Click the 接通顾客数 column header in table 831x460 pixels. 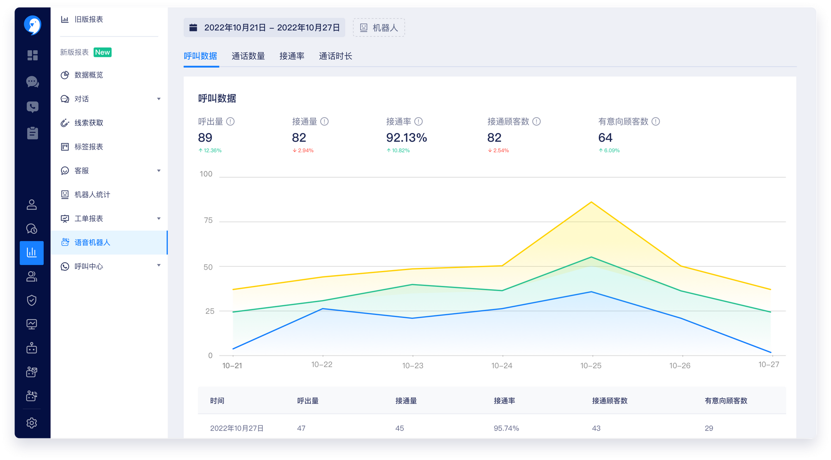pyautogui.click(x=610, y=401)
